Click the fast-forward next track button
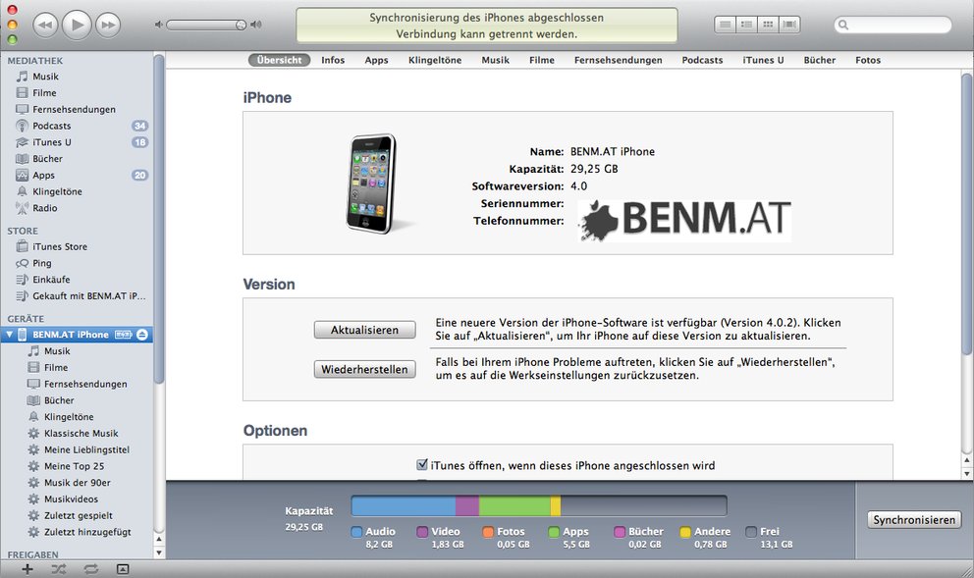974x578 pixels. 108,25
